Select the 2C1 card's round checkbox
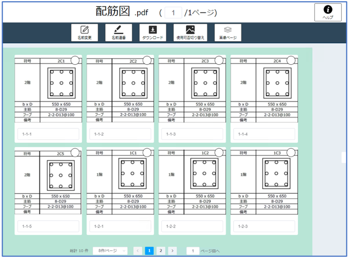The width and height of the screenshot is (349, 258). 75,60
